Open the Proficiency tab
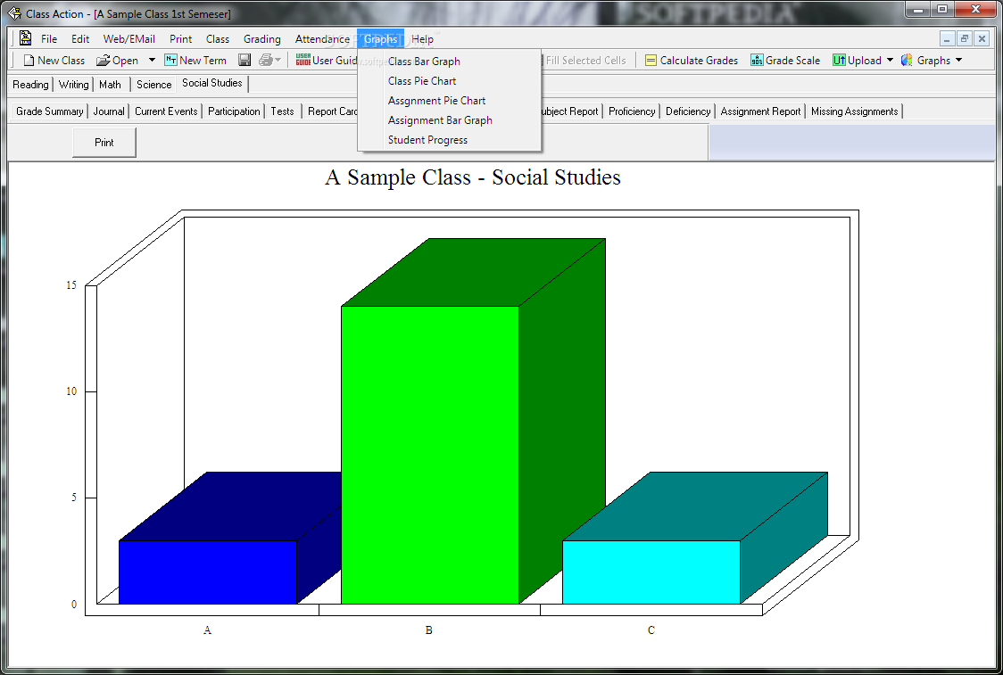This screenshot has width=1003, height=675. [x=632, y=111]
